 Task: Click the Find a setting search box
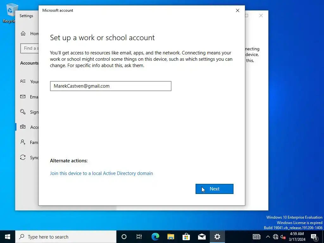[x=29, y=48]
